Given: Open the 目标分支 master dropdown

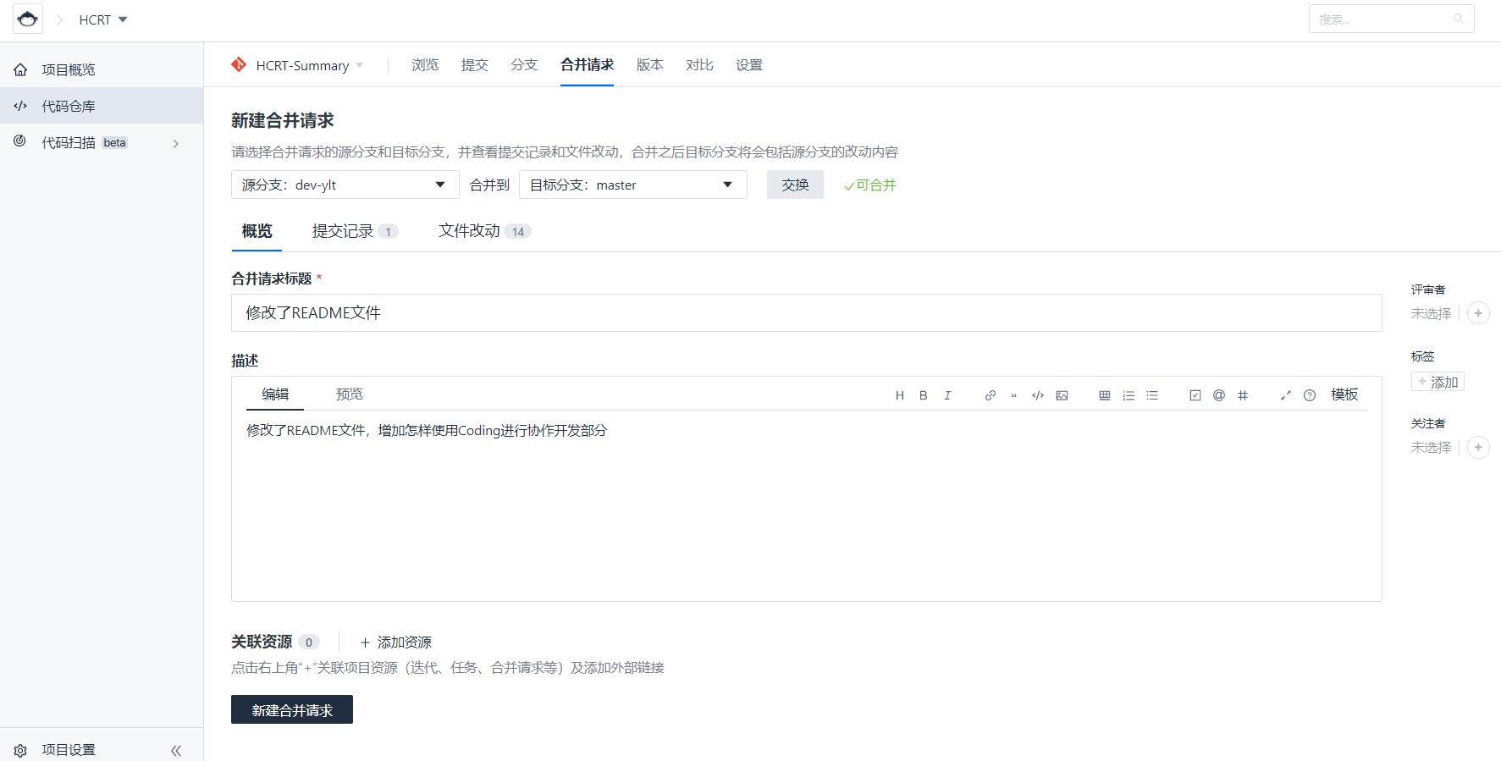Looking at the screenshot, I should (633, 185).
